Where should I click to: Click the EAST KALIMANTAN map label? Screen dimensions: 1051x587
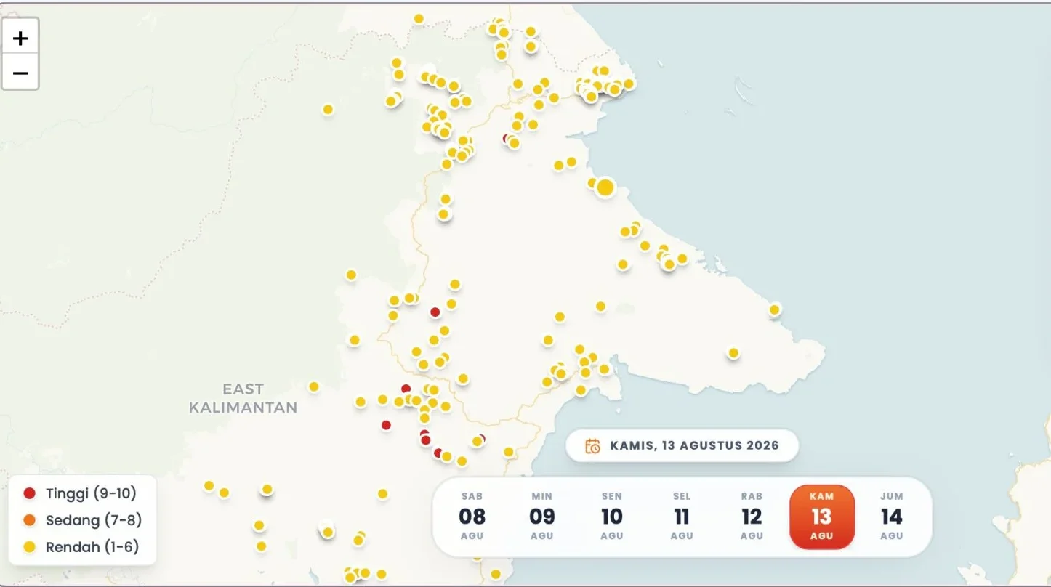[243, 398]
